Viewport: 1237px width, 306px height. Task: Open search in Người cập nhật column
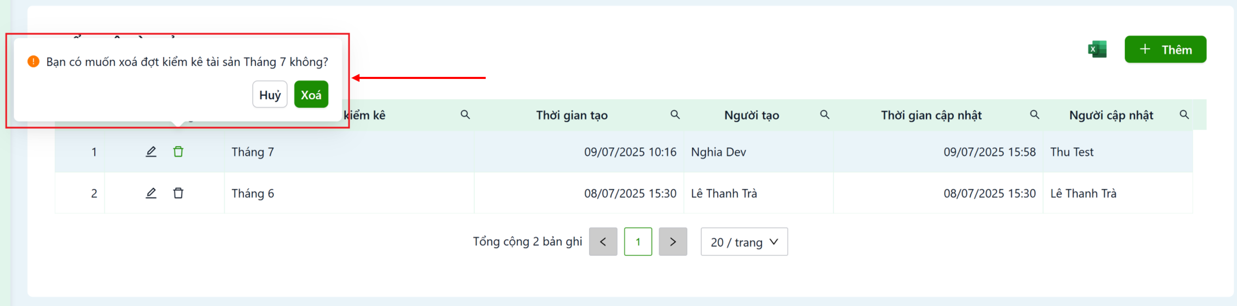pos(1184,115)
